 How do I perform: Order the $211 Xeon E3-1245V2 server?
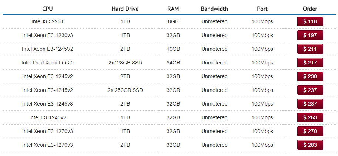click(310, 49)
